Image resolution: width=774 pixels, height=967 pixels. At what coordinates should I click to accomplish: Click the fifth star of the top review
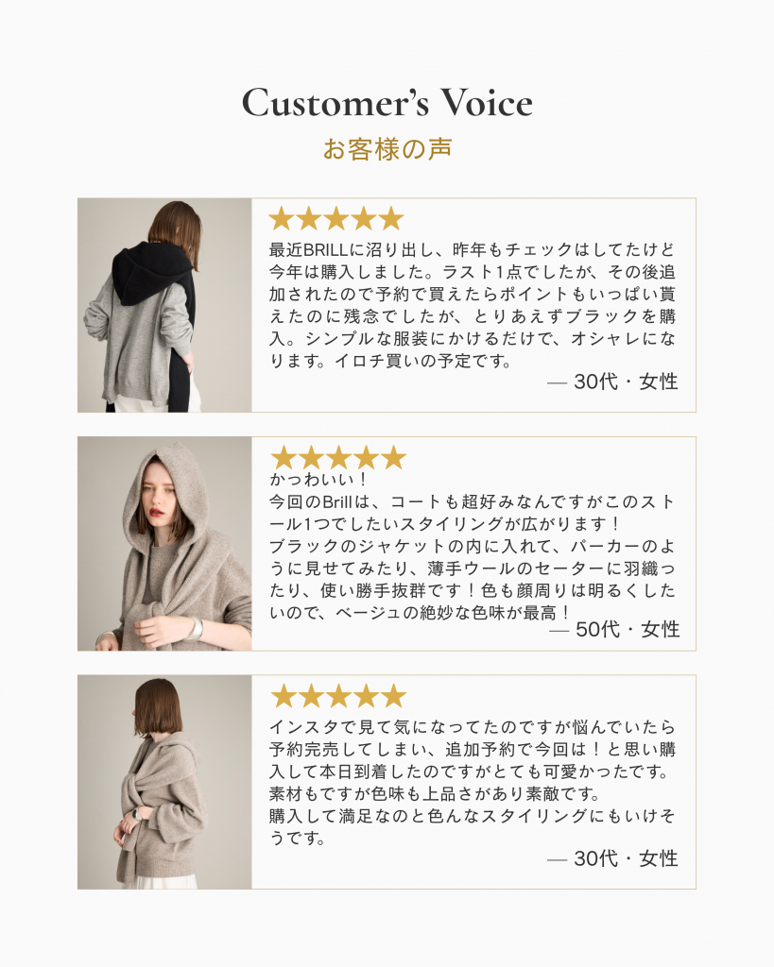pos(391,218)
